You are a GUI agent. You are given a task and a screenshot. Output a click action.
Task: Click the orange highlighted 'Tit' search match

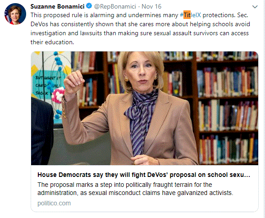[x=187, y=15]
